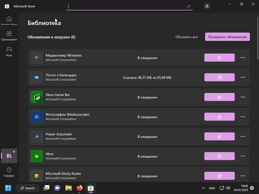Click Проверить обновления button
This screenshot has width=259, height=194.
(227, 37)
